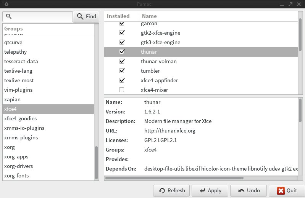Toggle installed checkbox for garcon

pyautogui.click(x=121, y=24)
